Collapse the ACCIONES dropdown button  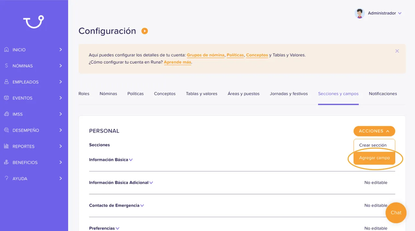[374, 131]
